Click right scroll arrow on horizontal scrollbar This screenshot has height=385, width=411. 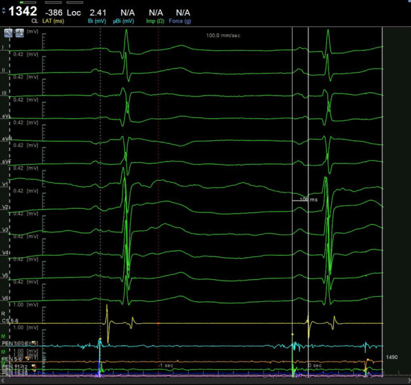408,381
